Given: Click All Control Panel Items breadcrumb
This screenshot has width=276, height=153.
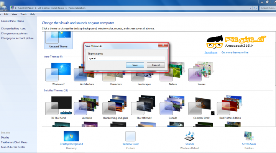Looking at the screenshot, I should click(x=51, y=8).
